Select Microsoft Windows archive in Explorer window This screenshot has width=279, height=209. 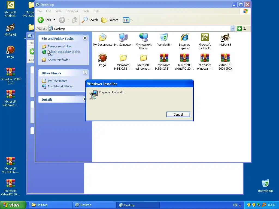205,62
